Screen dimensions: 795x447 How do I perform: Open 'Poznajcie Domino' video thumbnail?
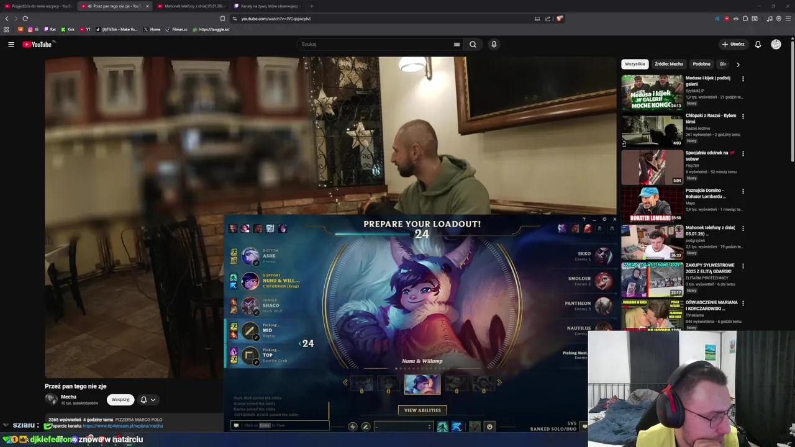click(652, 205)
